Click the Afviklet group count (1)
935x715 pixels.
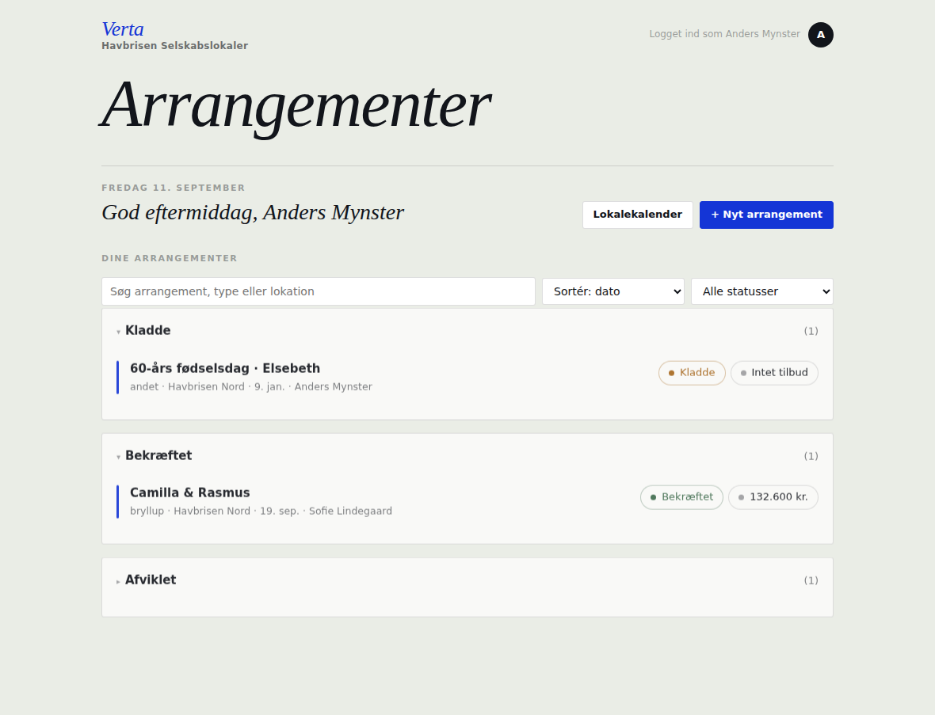(811, 581)
